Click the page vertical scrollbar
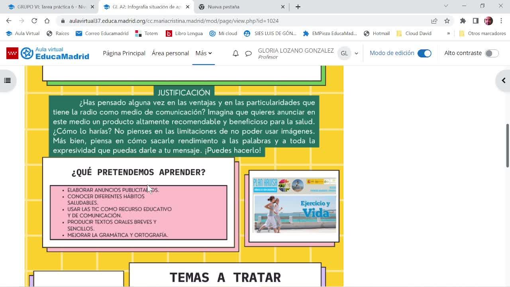The image size is (510, 287). (507, 145)
